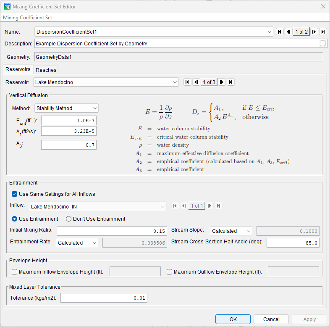Enable Maximum Outflow Envelope Height checkbox
Image resolution: width=330 pixels, height=327 pixels.
click(x=170, y=272)
